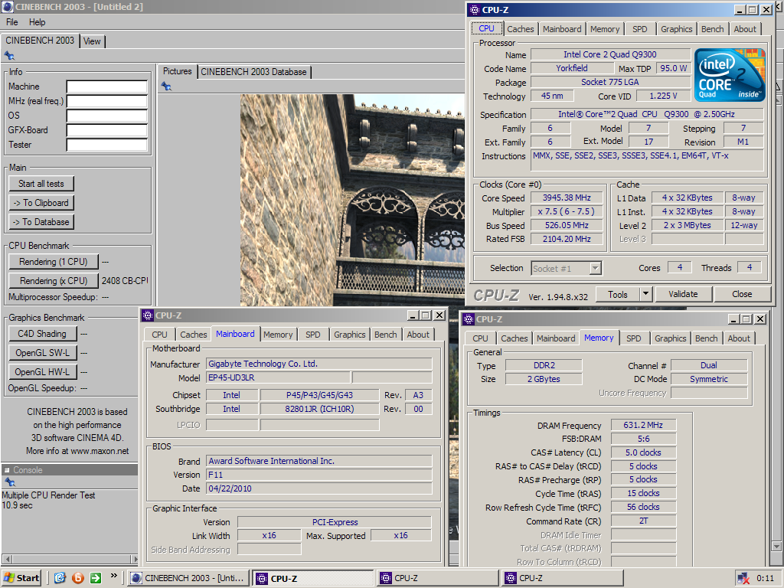The width and height of the screenshot is (784, 588).
Task: Open the Windows Start button
Action: click(x=21, y=578)
